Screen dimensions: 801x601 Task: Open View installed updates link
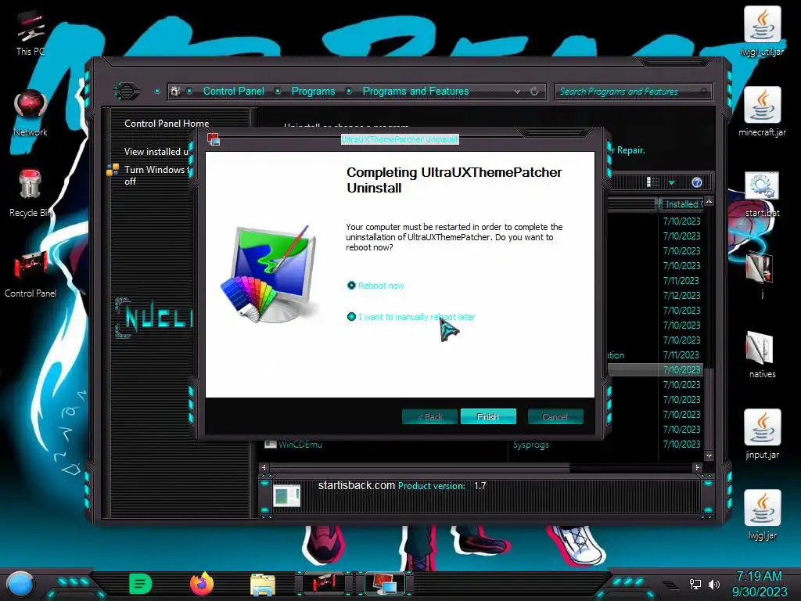point(156,152)
